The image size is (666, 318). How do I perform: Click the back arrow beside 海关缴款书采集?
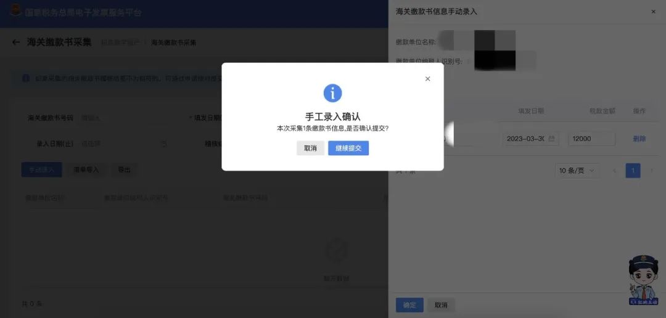point(16,43)
